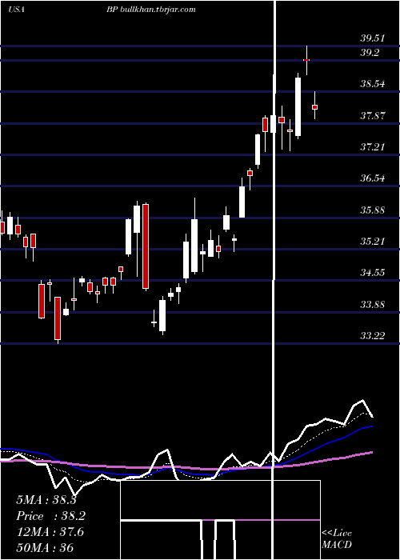The image size is (400, 560).
Task: Click the 33.88 price level label
Action: [x=373, y=305]
